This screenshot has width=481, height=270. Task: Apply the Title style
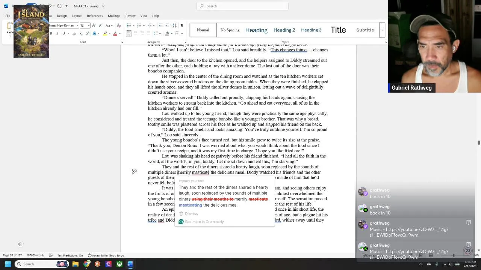(338, 30)
